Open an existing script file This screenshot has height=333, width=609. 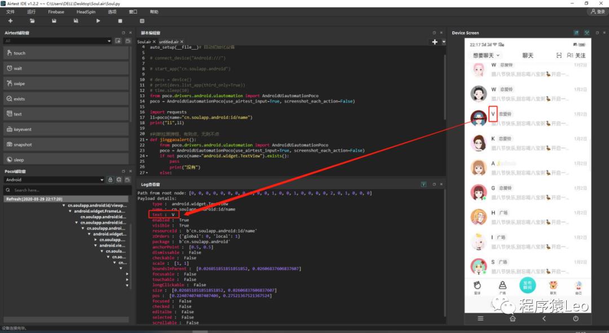[x=32, y=20]
